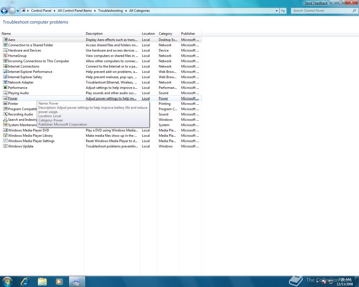Click the Playing Audio icon
Viewport: 359px width, 287px height.
tap(5, 93)
